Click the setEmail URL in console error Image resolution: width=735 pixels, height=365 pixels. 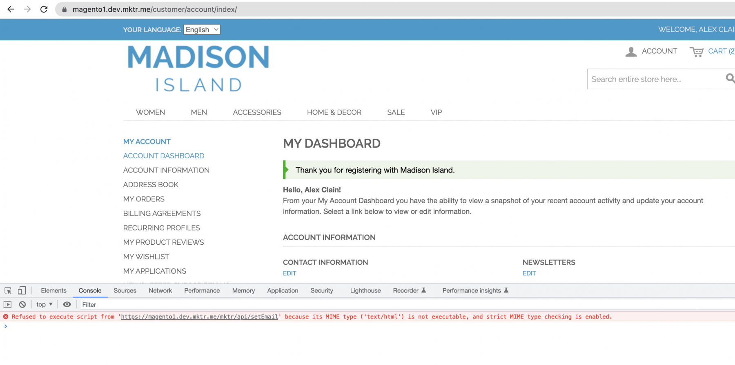click(x=199, y=317)
